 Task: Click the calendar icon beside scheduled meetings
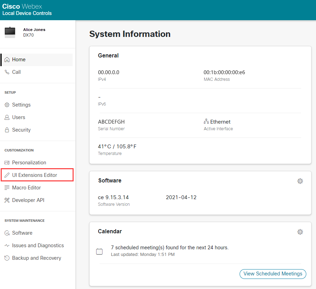click(99, 251)
